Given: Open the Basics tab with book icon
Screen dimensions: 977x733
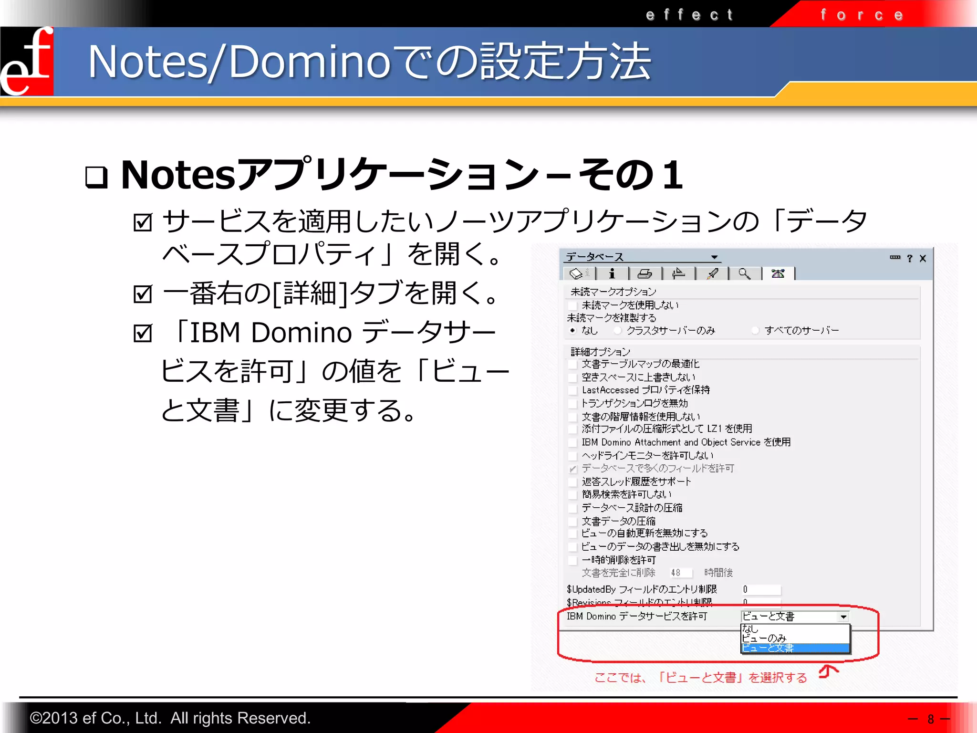Looking at the screenshot, I should (579, 273).
